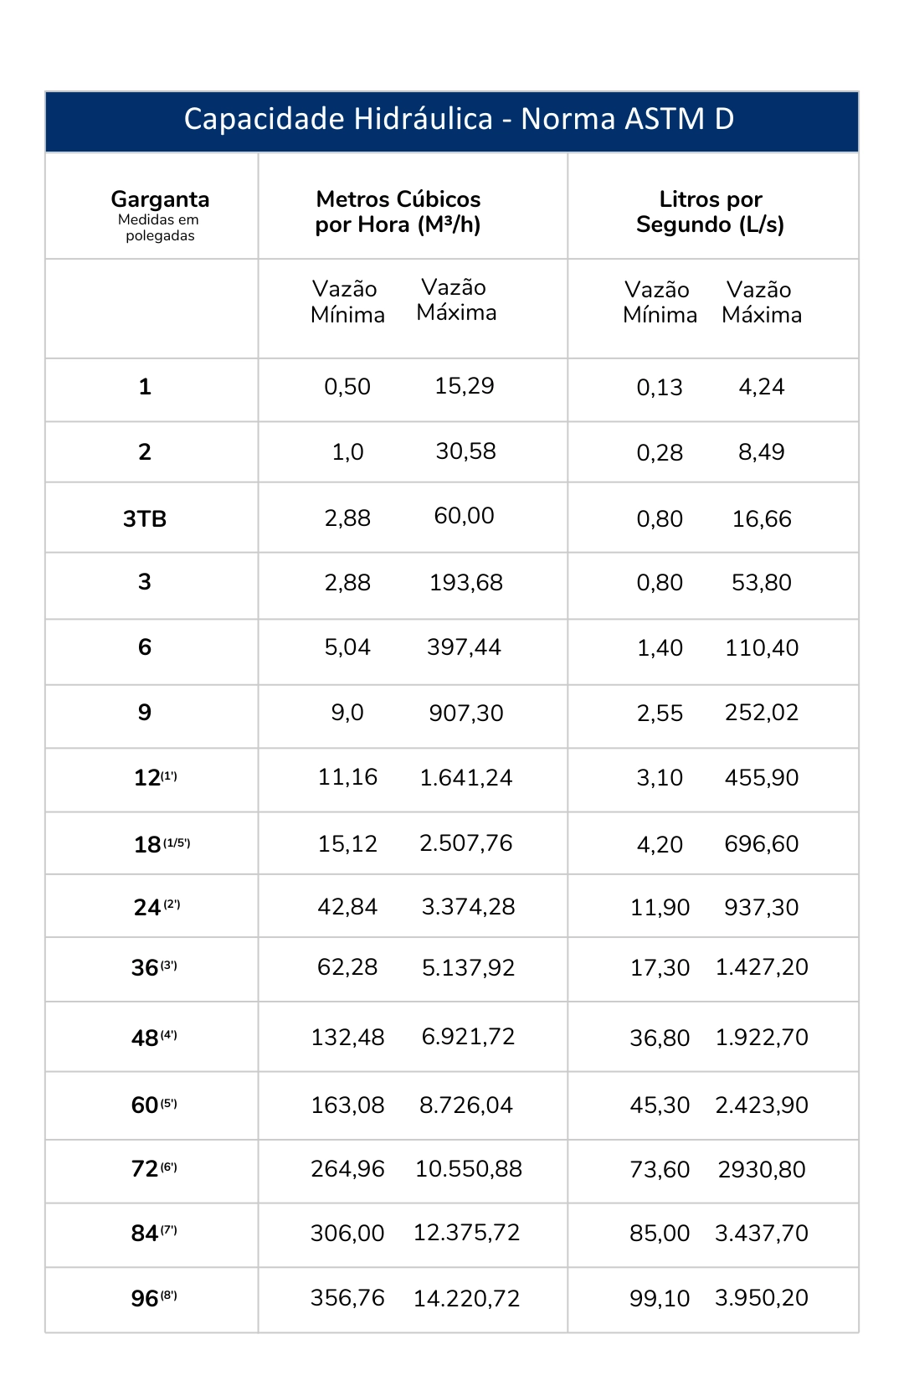Select the 'Litros por Segundo (L/s)' header

tap(710, 212)
